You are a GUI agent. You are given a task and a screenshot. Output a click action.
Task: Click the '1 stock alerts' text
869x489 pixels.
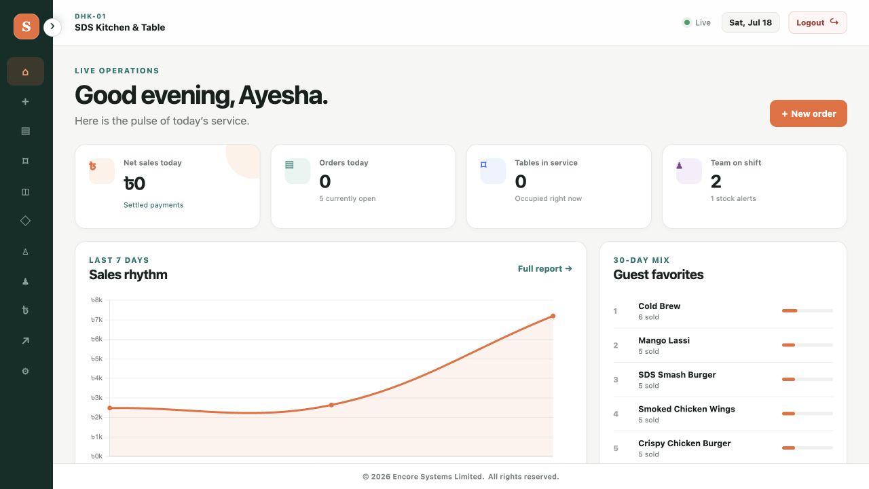click(733, 198)
